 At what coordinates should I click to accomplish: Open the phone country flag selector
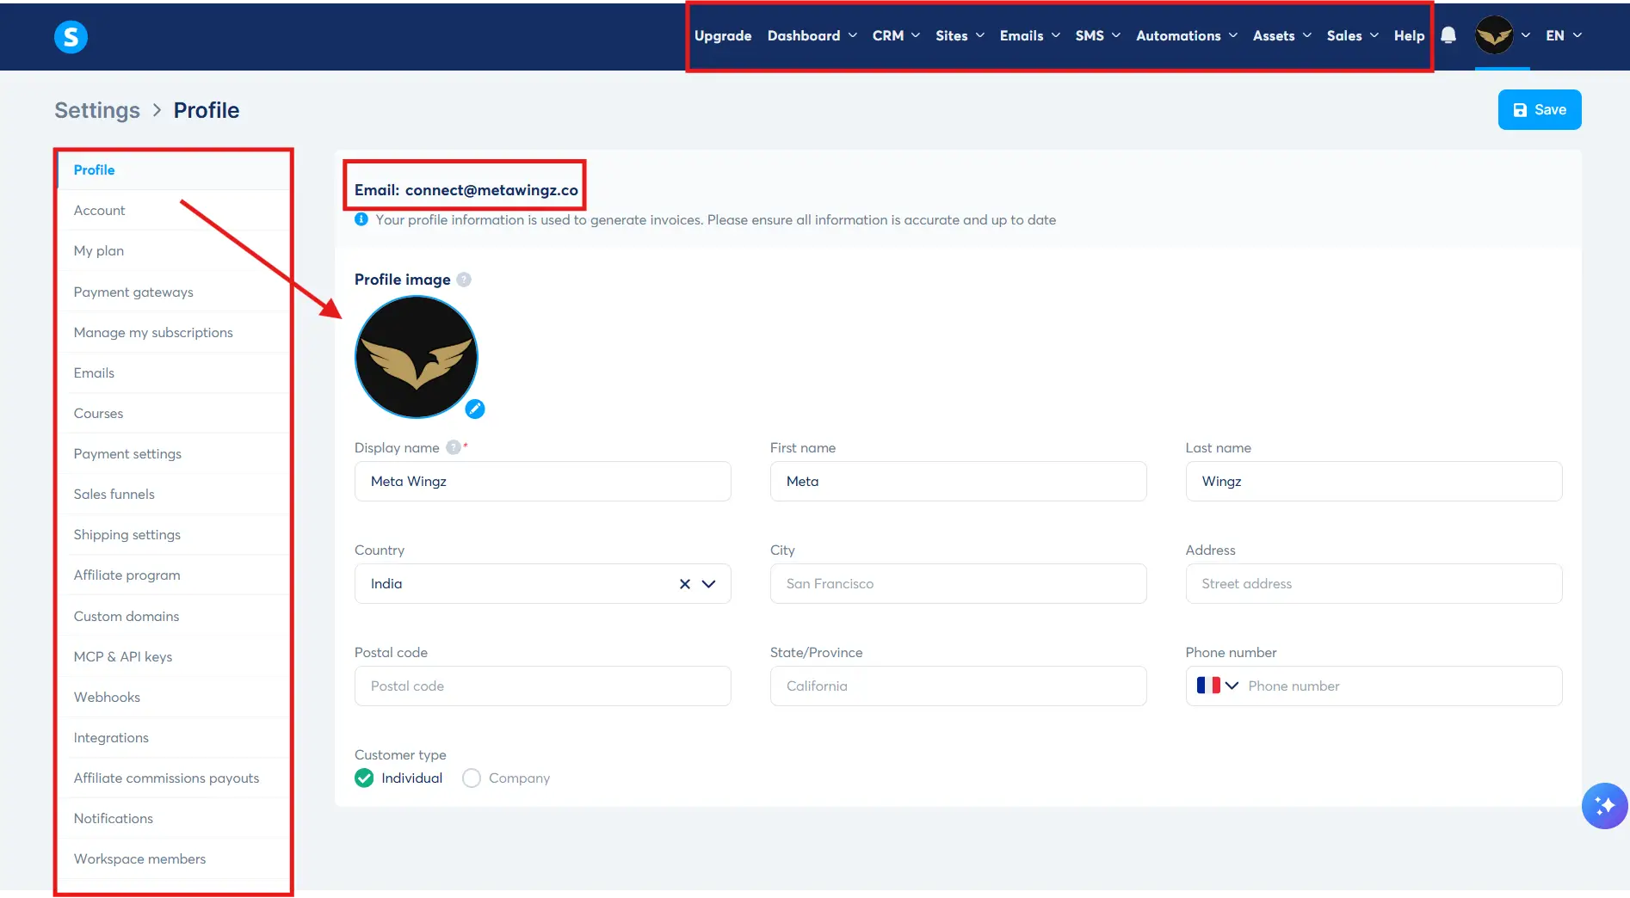(x=1217, y=686)
